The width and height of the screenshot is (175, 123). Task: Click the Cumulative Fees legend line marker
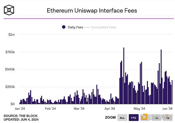(87, 27)
